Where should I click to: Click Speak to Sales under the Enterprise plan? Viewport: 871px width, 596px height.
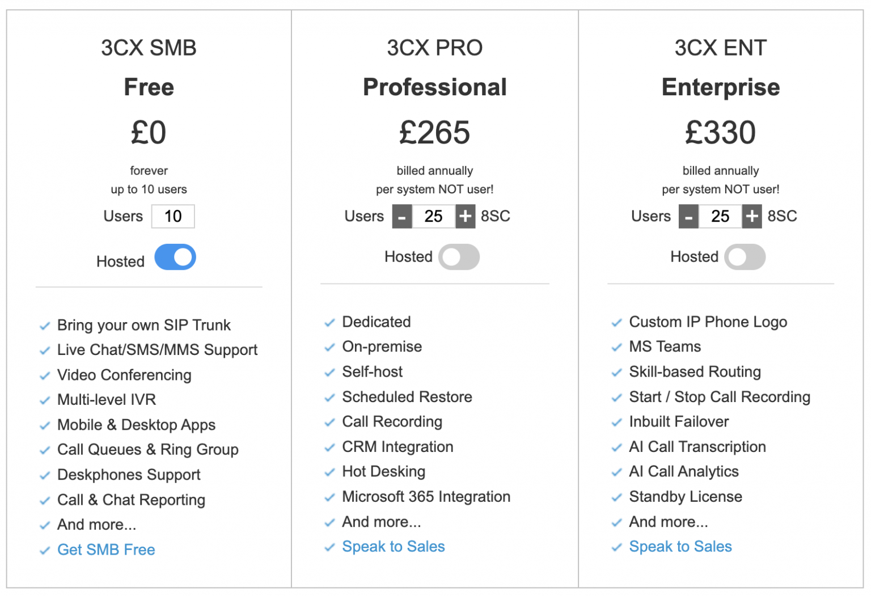point(680,546)
